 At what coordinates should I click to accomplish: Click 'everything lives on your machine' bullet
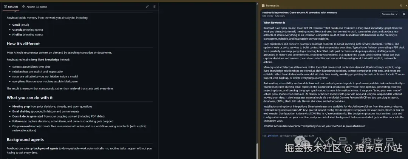coord(45,82)
